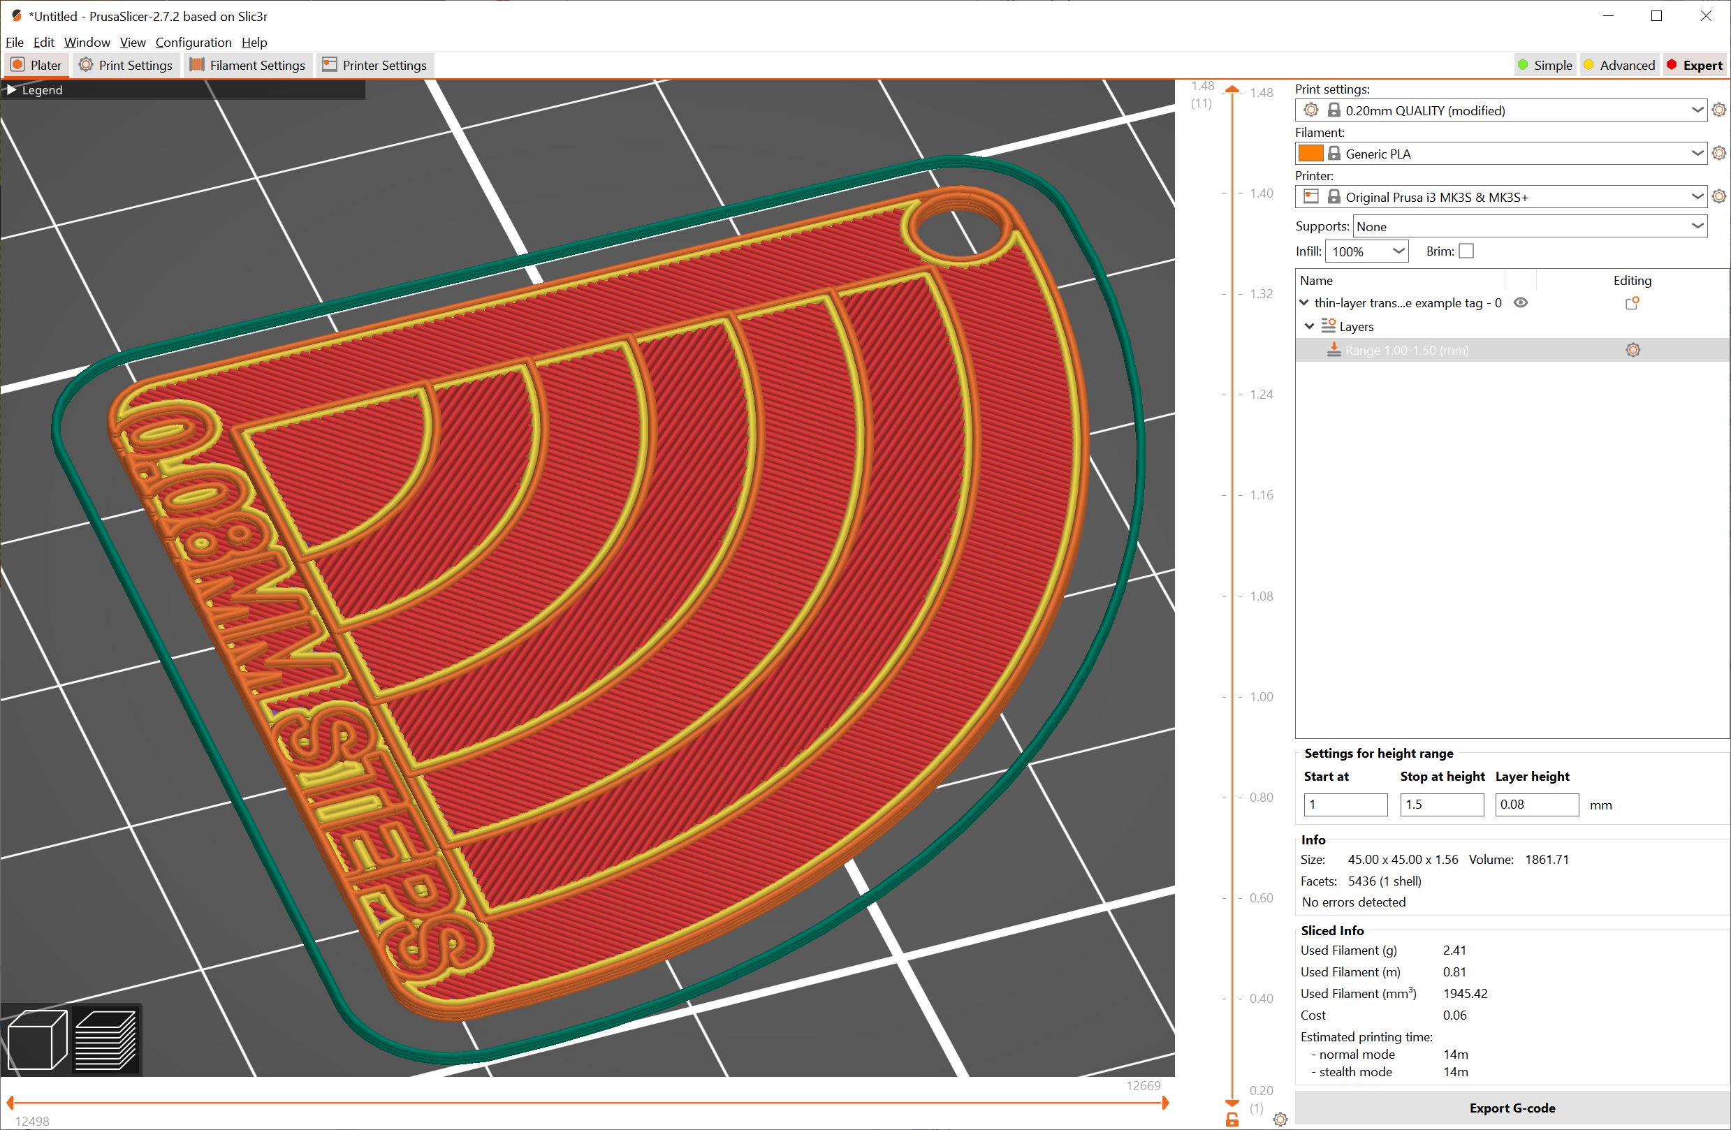
Task: Click printer icon inside Printer combo
Action: point(1310,196)
